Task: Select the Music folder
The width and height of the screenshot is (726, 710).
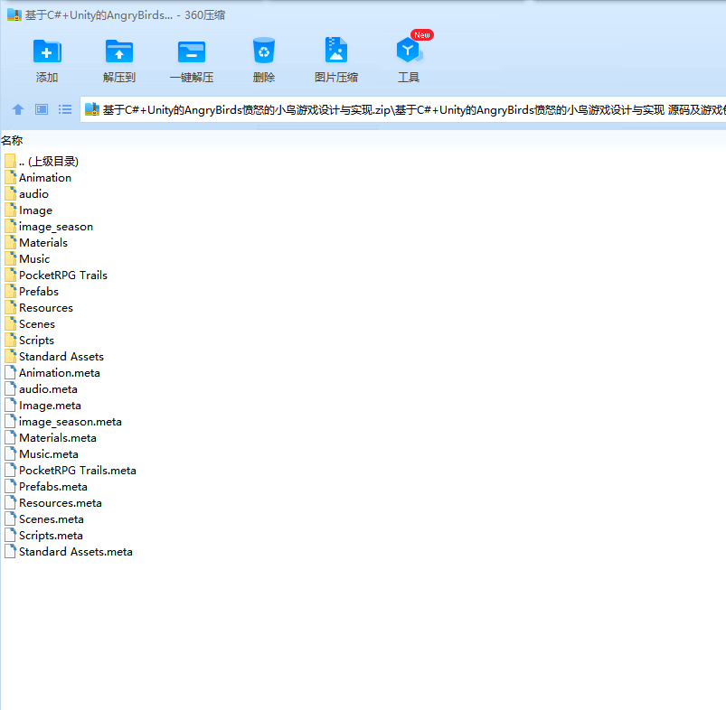Action: tap(27, 259)
